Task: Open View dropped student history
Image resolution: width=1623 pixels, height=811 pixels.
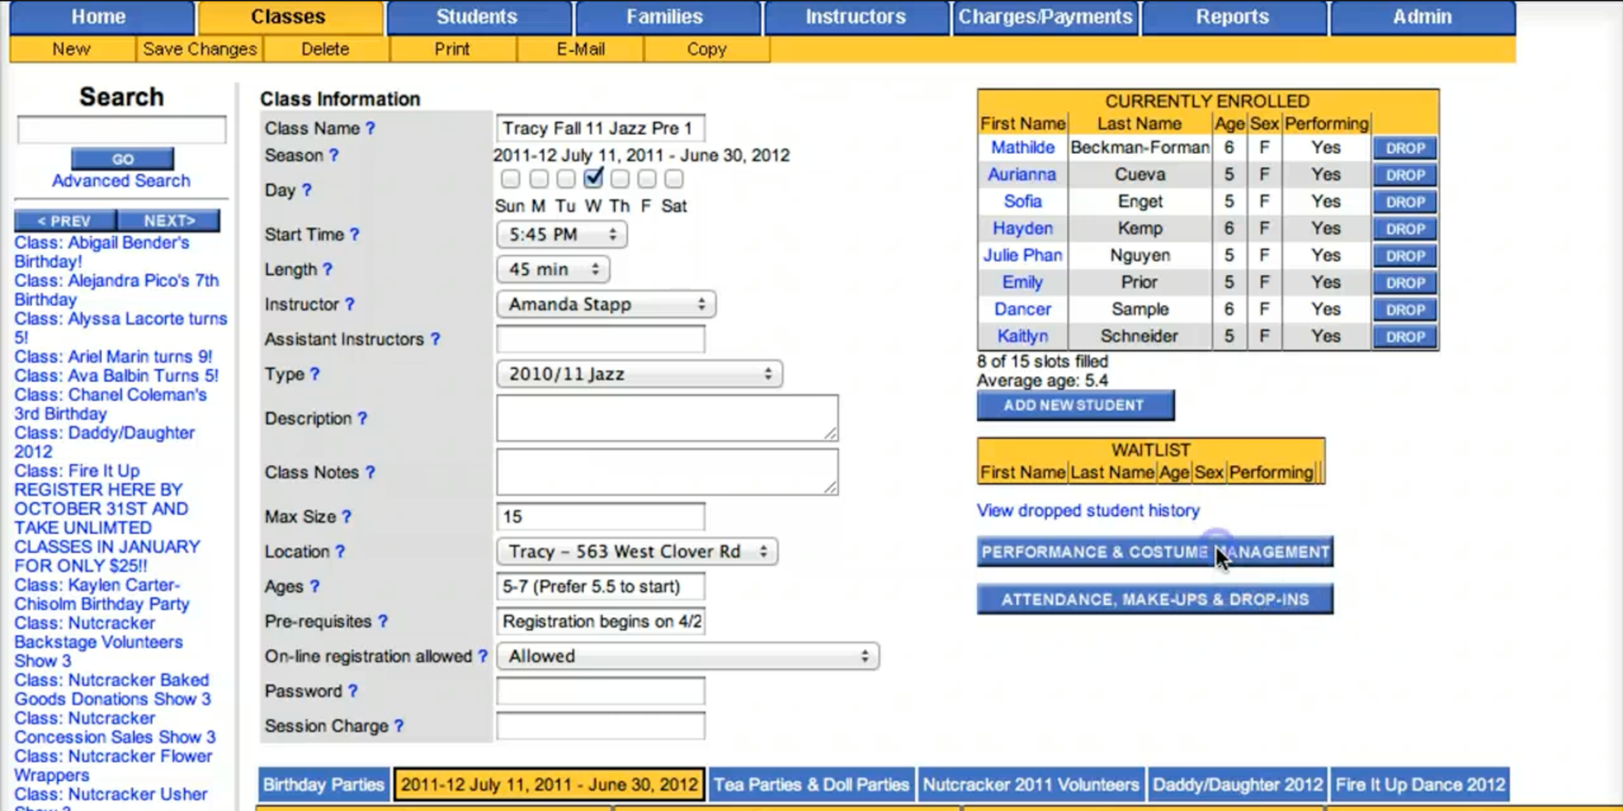Action: pos(1087,510)
